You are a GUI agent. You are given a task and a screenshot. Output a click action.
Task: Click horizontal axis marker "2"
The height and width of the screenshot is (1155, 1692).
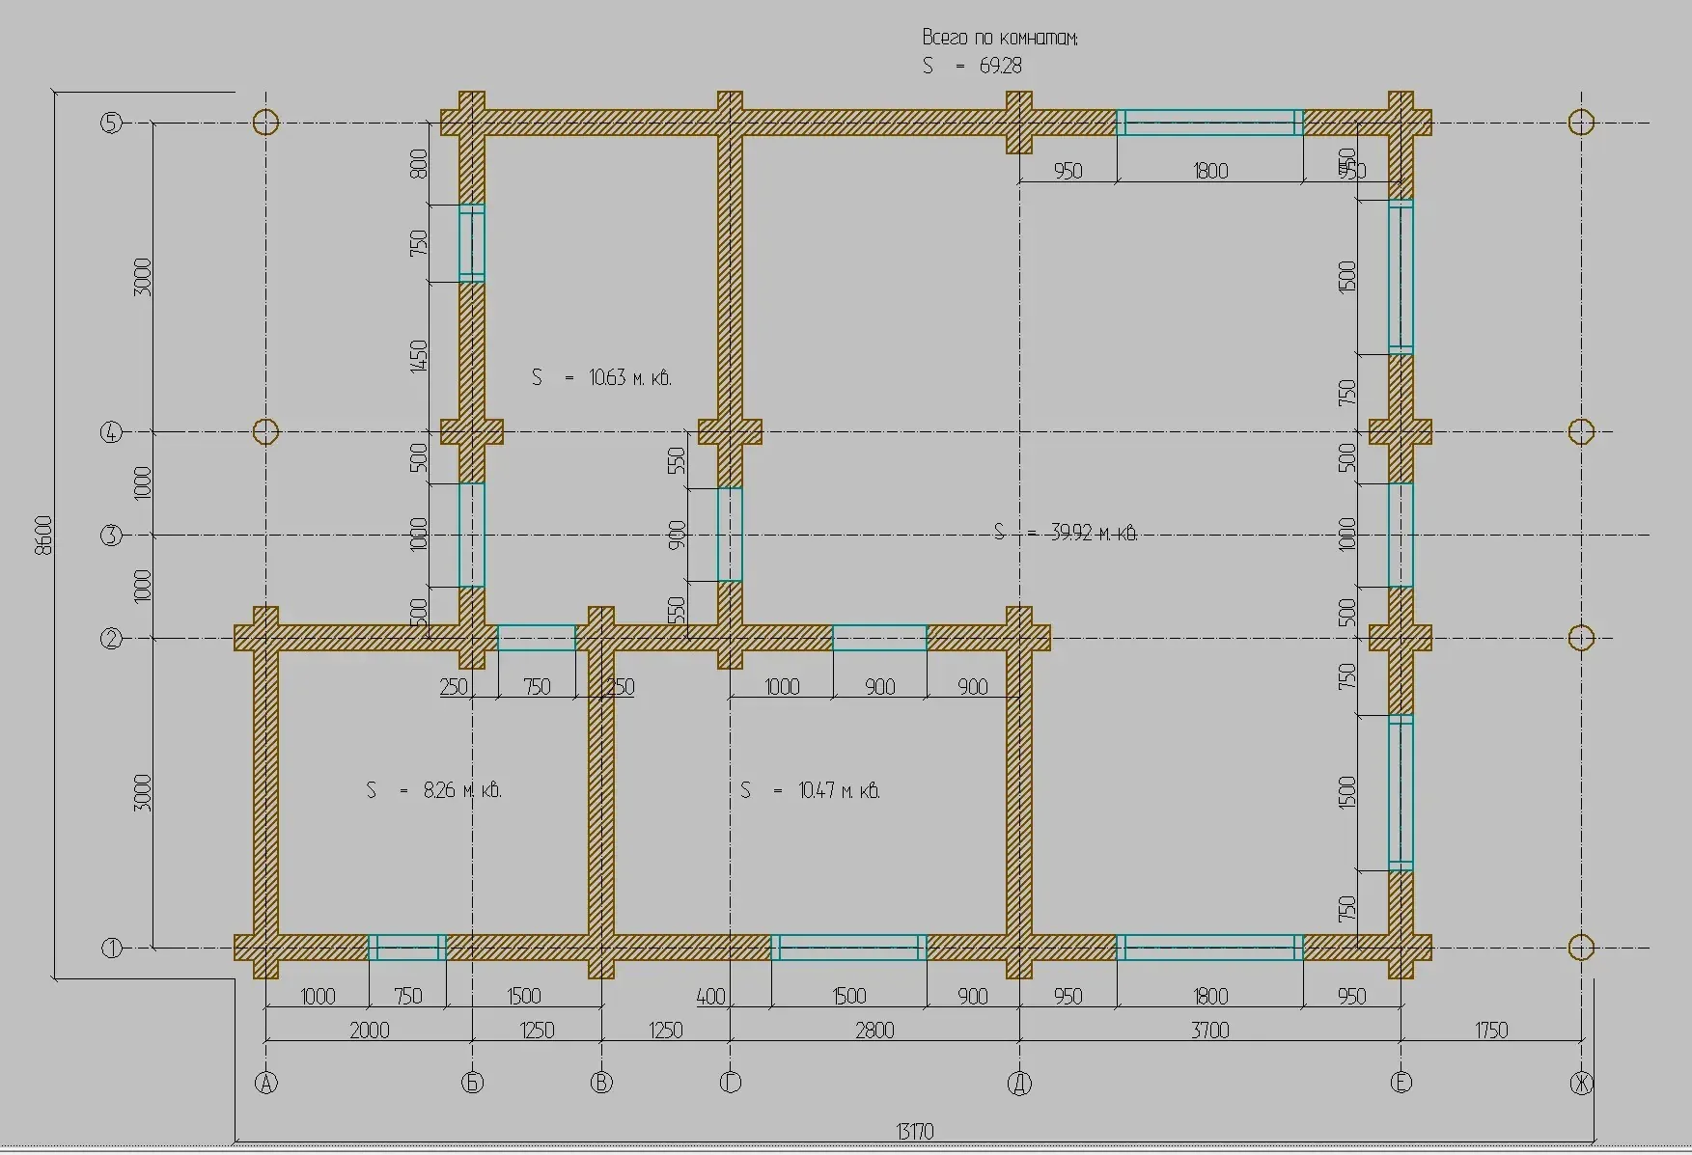point(111,638)
